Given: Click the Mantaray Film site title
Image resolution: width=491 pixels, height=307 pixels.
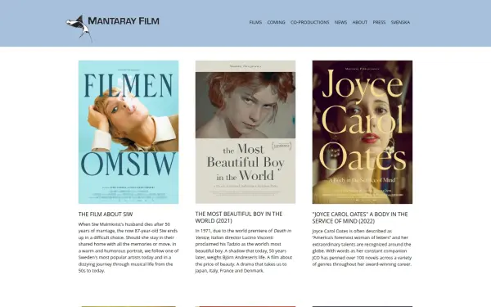Looking at the screenshot, I should point(124,21).
